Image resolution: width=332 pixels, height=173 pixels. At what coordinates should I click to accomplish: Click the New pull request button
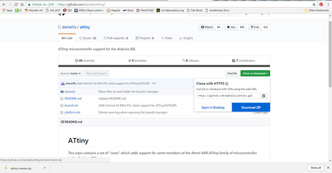coord(97,74)
